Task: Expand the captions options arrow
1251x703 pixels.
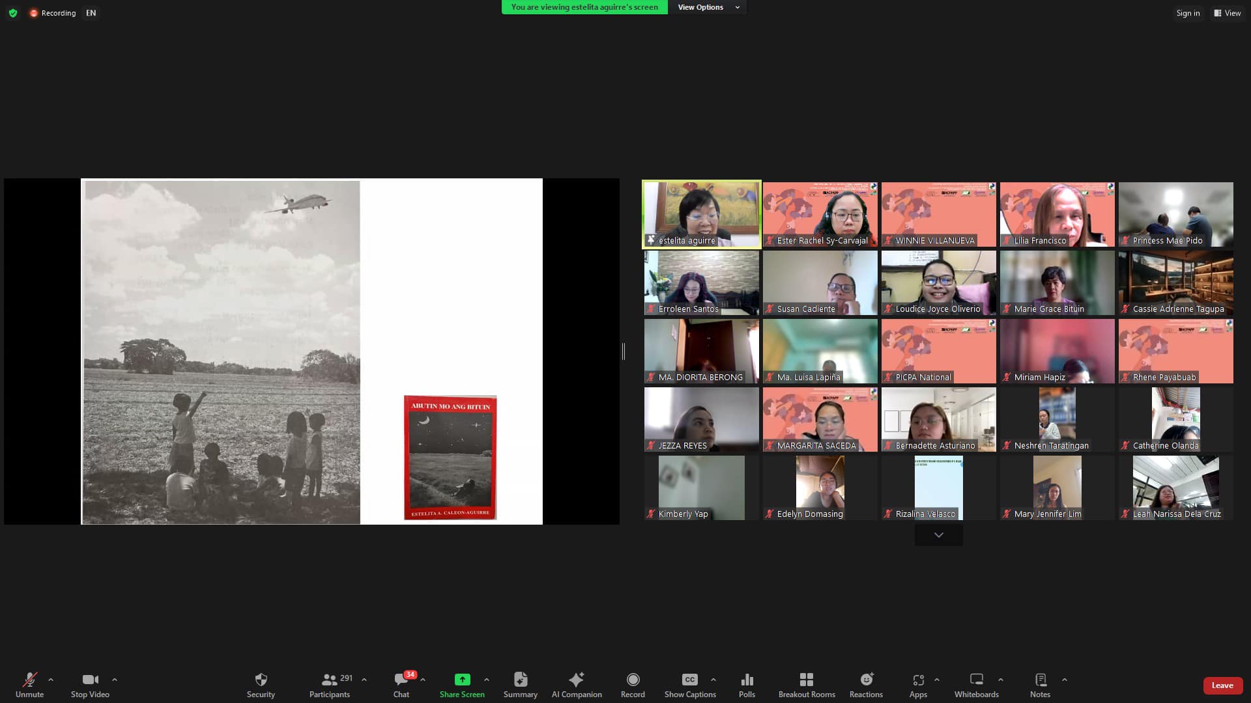Action: tap(713, 680)
